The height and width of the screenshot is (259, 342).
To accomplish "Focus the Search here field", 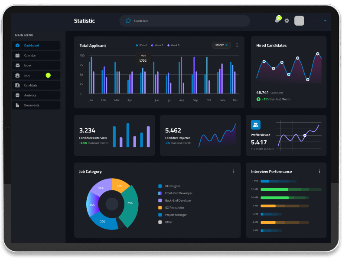I will click(x=185, y=21).
